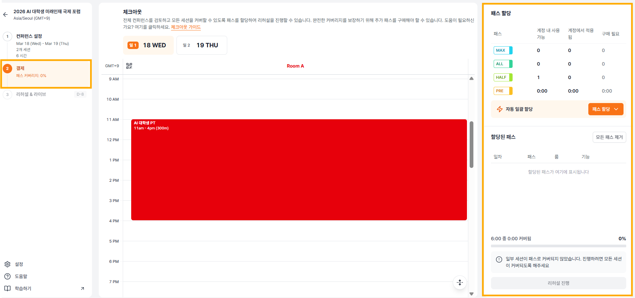Select the 18 WED day tab
635x298 pixels.
(x=148, y=45)
